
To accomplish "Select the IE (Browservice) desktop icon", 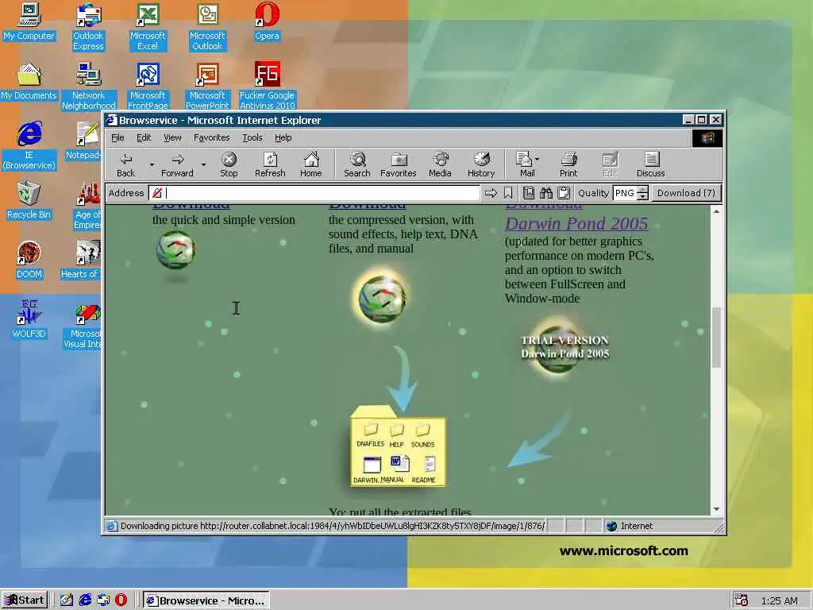I will [x=29, y=146].
